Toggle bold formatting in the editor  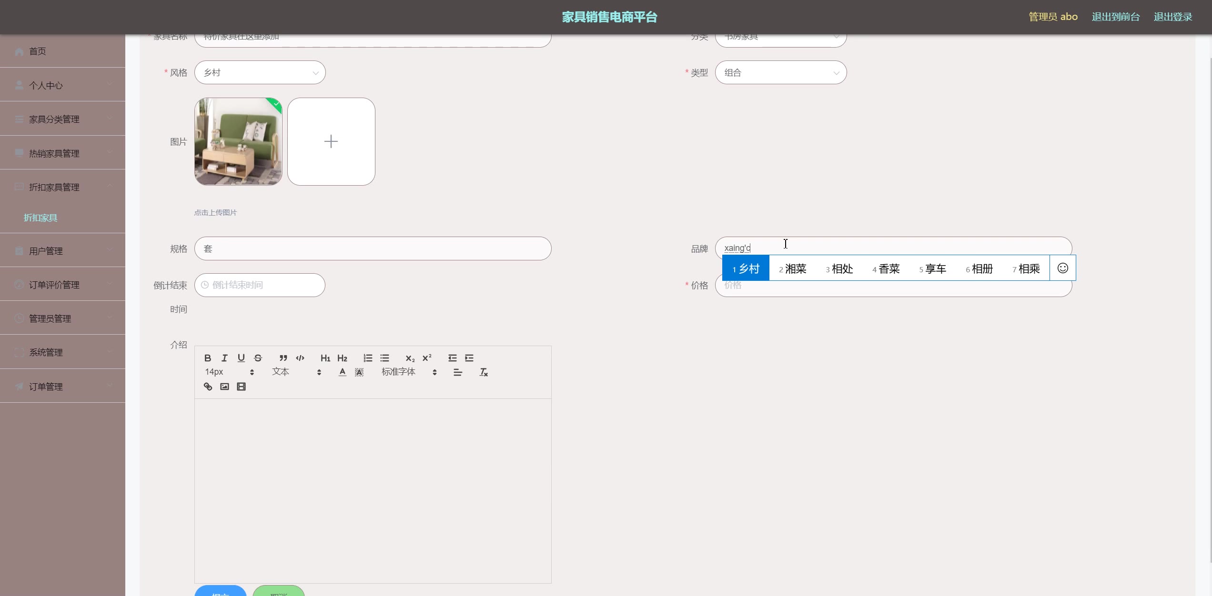[208, 358]
